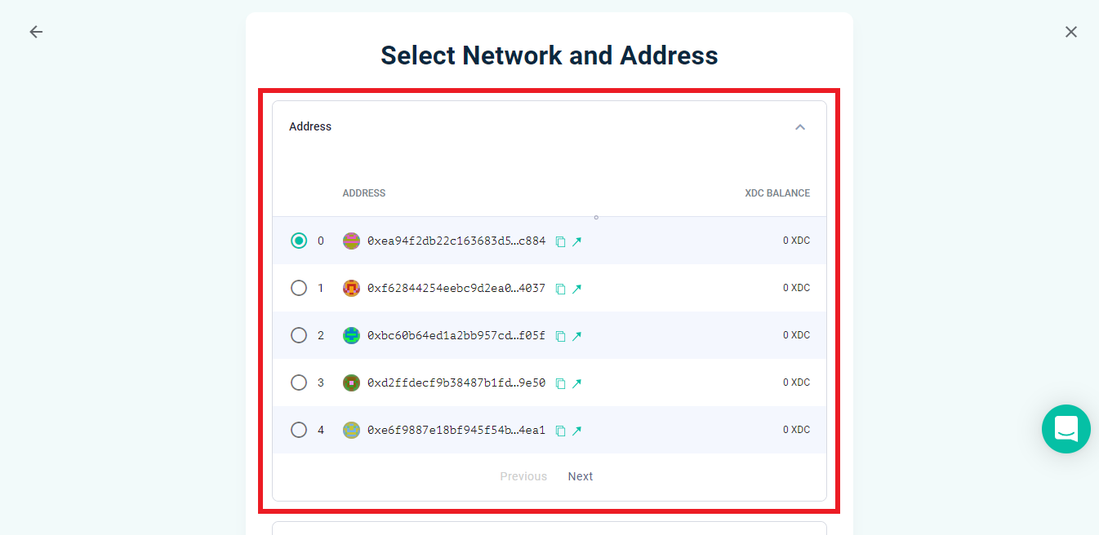1099x535 pixels.
Task: Open address 0xf628...4037 in explorer
Action: pos(576,289)
